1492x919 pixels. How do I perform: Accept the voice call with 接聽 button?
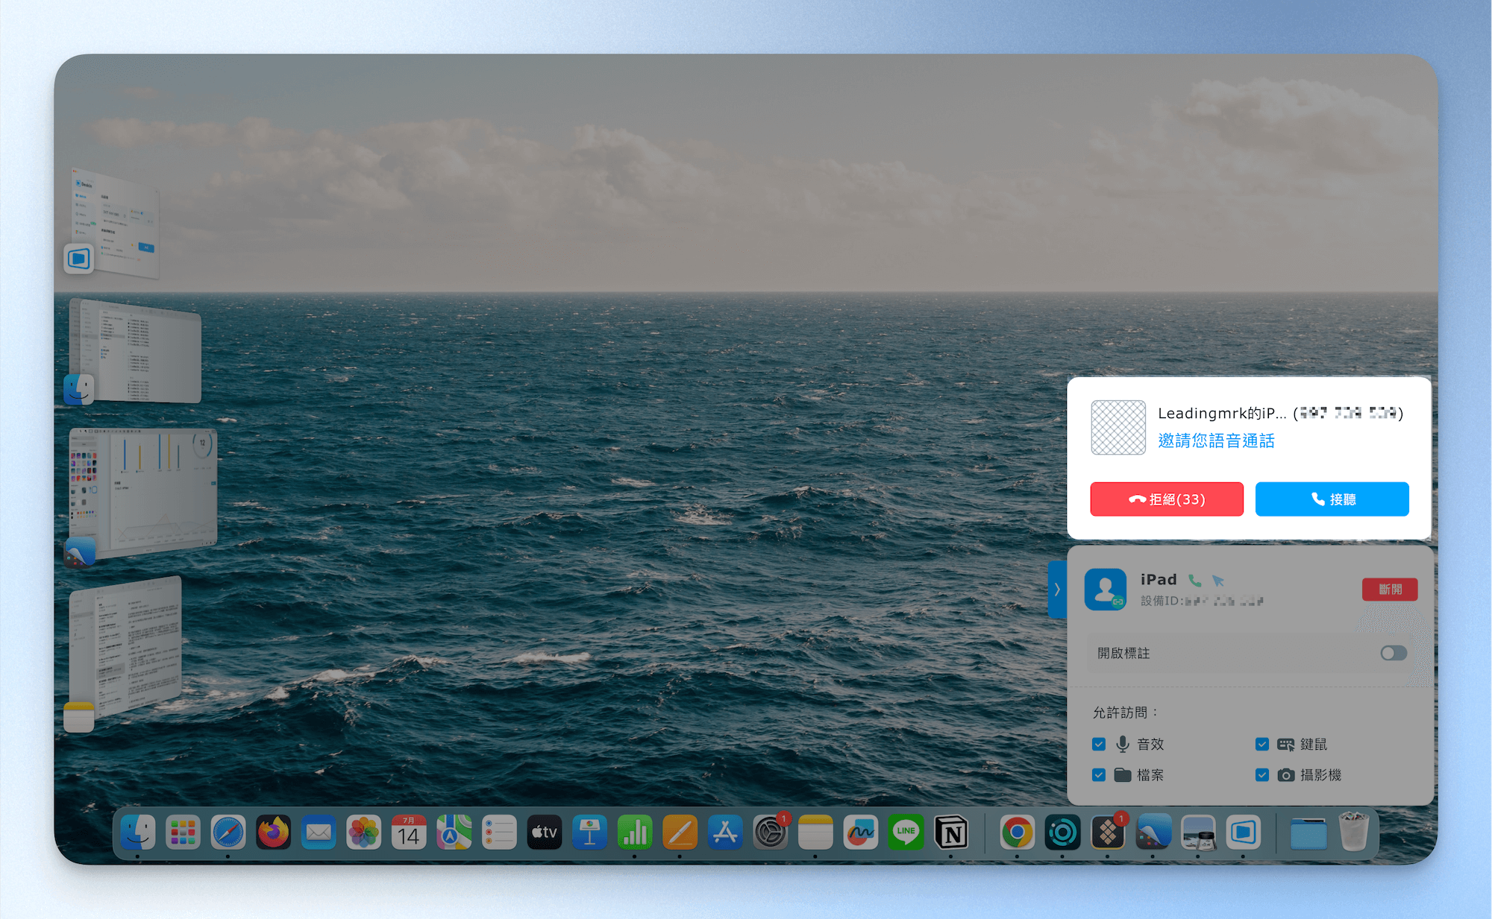coord(1332,499)
